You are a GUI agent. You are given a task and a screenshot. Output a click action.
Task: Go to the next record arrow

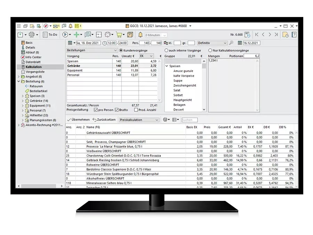(270, 34)
